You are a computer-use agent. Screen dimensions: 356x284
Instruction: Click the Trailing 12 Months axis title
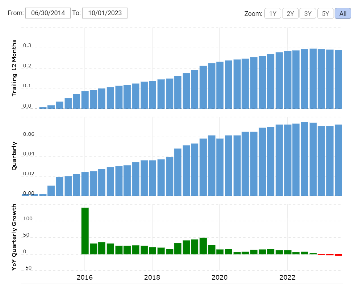click(14, 68)
